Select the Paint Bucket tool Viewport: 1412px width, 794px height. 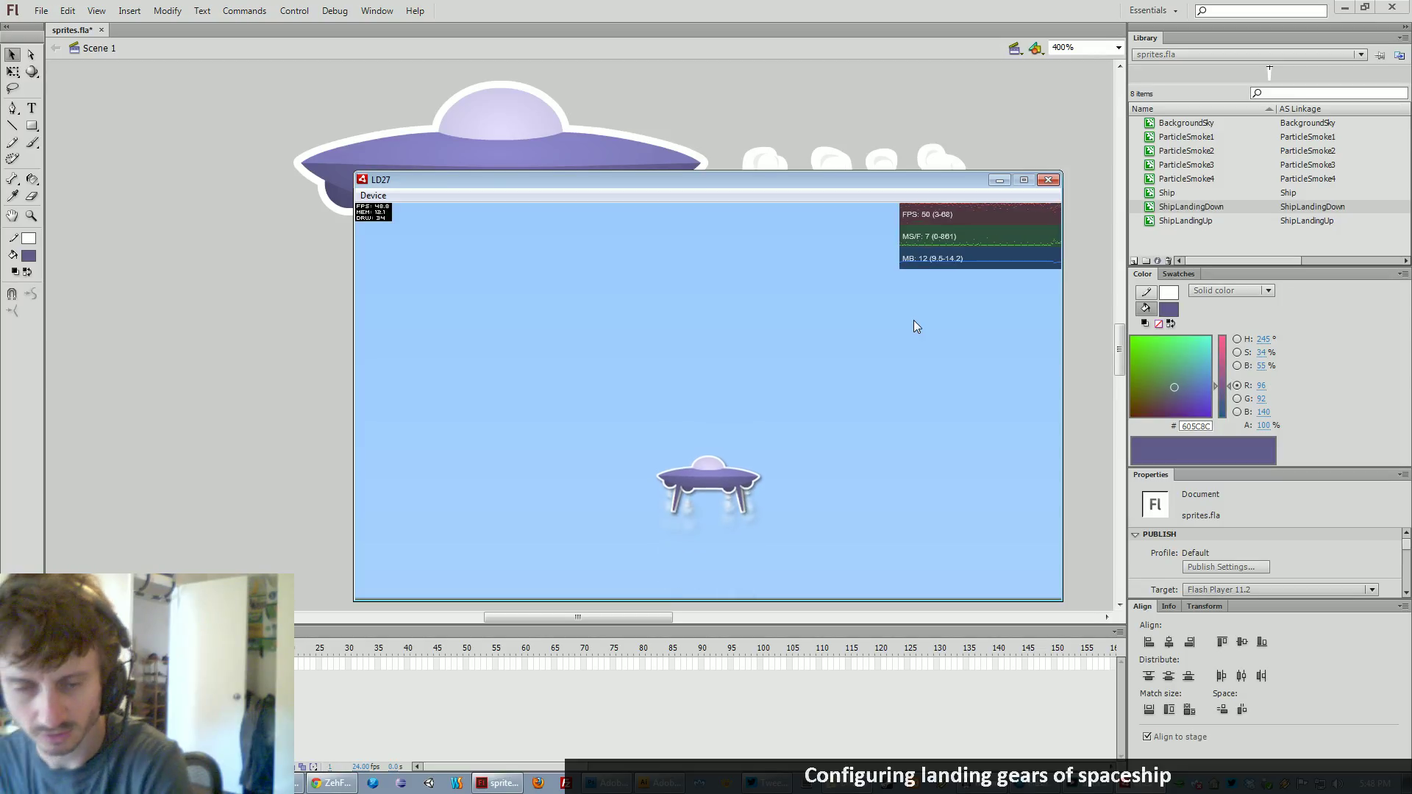[32, 179]
